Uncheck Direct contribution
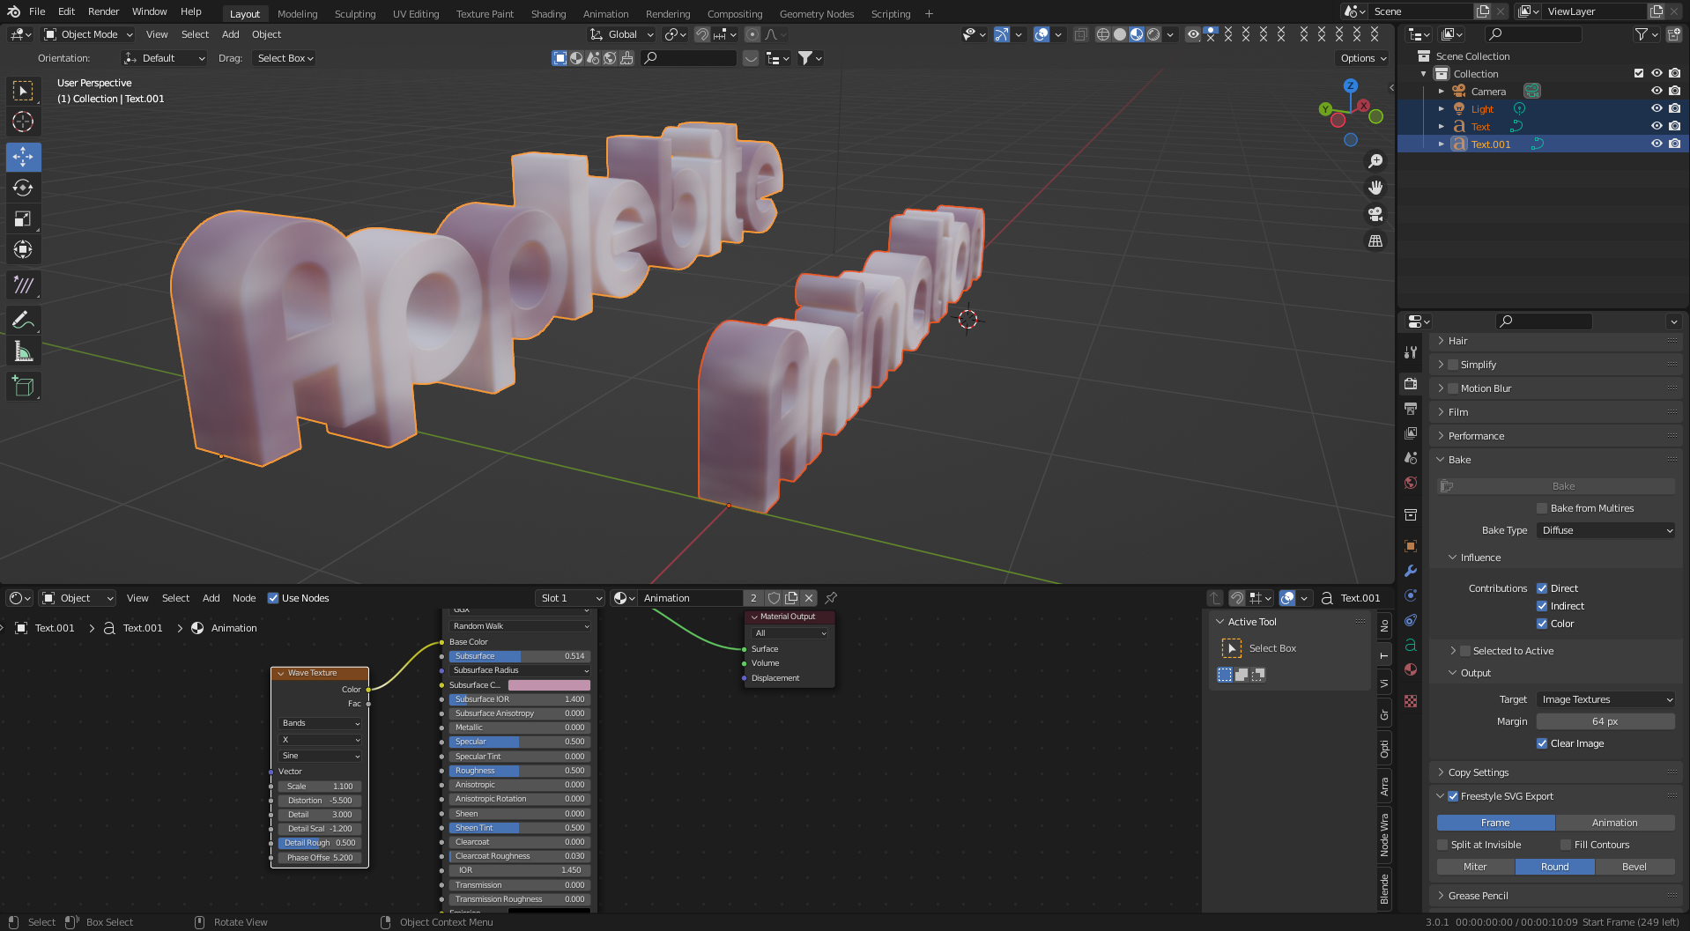 tap(1542, 588)
